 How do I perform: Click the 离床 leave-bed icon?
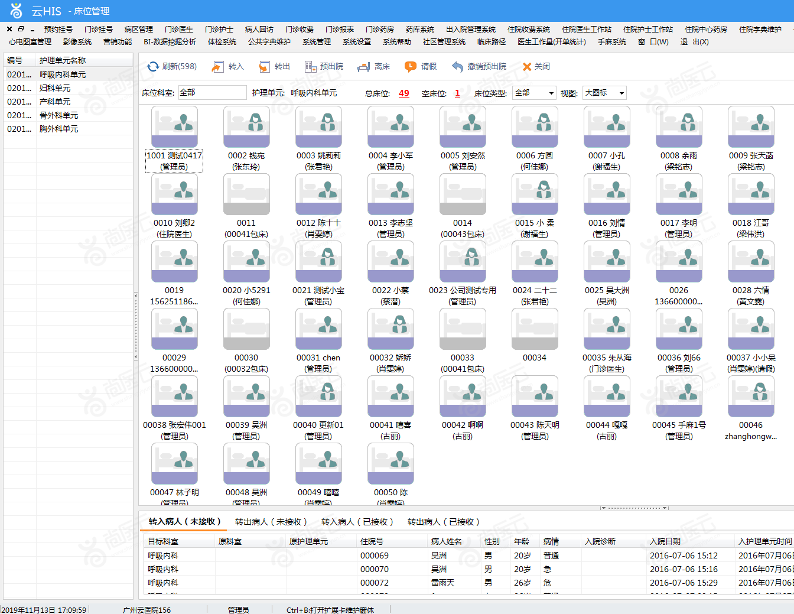point(364,67)
